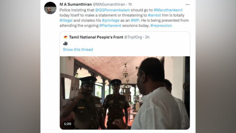Click M A Sumanthiran's profile avatar
The height and width of the screenshot is (133, 236).
pos(50,8)
